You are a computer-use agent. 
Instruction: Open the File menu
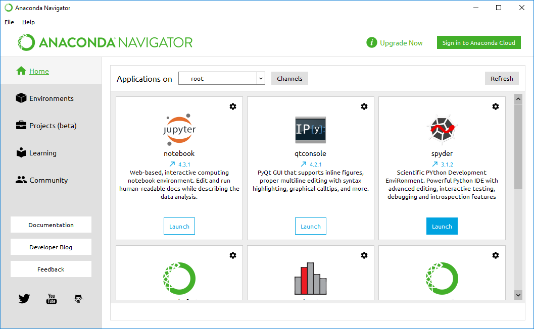[9, 22]
